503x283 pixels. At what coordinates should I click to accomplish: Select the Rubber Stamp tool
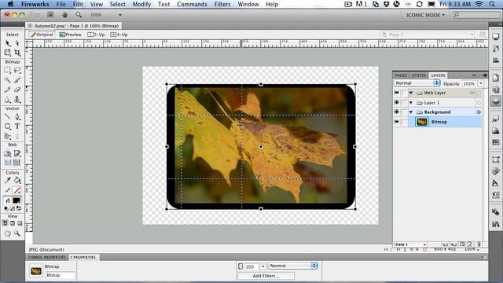coord(17,100)
